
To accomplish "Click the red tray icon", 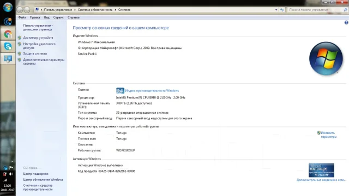I will pos(5,174).
